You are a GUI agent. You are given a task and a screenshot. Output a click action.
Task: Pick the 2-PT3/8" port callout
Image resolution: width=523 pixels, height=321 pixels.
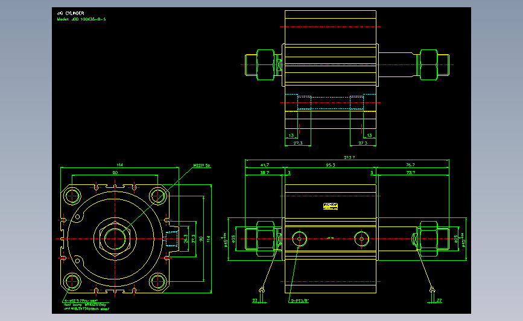point(300,301)
